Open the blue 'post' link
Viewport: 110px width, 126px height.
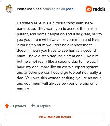click(x=69, y=9)
